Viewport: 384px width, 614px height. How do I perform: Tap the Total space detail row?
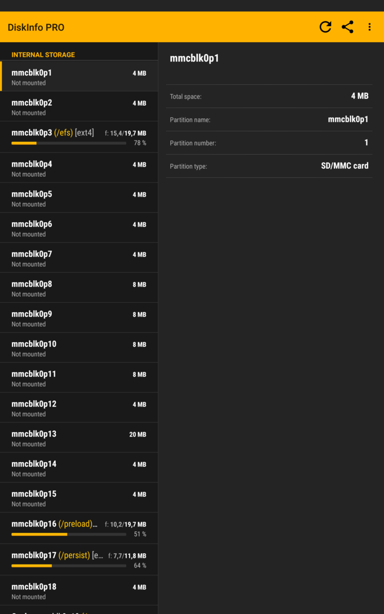click(269, 96)
